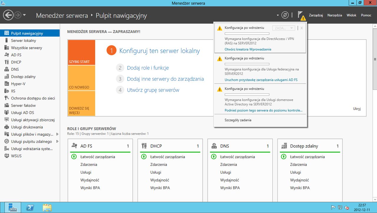Open the dropdown arrow left of refresh
The image size is (377, 213).
point(278,15)
